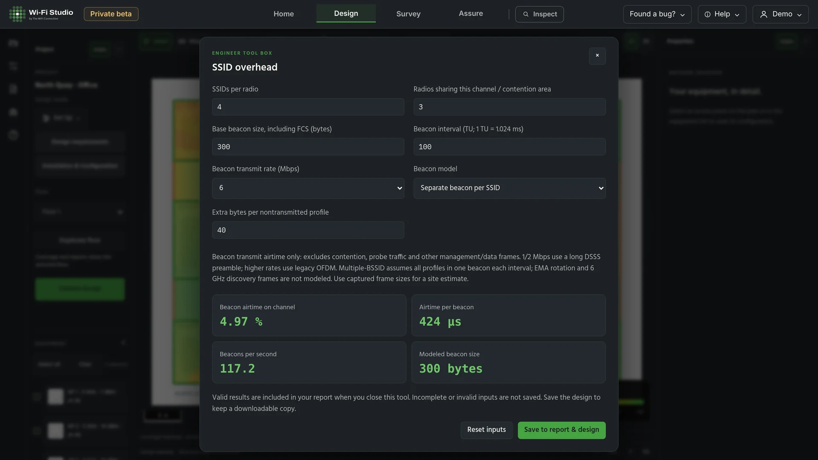Click Reset inputs
This screenshot has width=818, height=460.
tap(487, 430)
